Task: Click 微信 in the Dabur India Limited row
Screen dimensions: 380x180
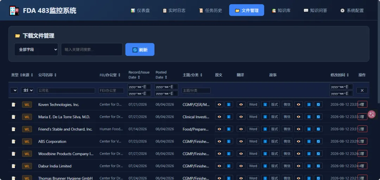Action: tap(287, 166)
